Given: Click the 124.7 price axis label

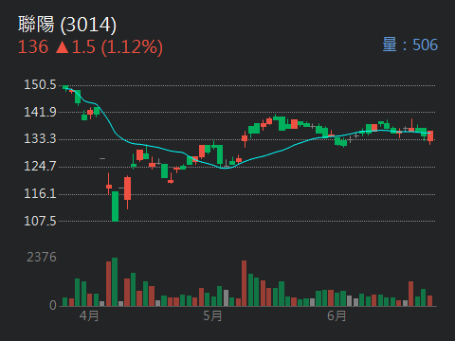Looking at the screenshot, I should click(x=40, y=166).
